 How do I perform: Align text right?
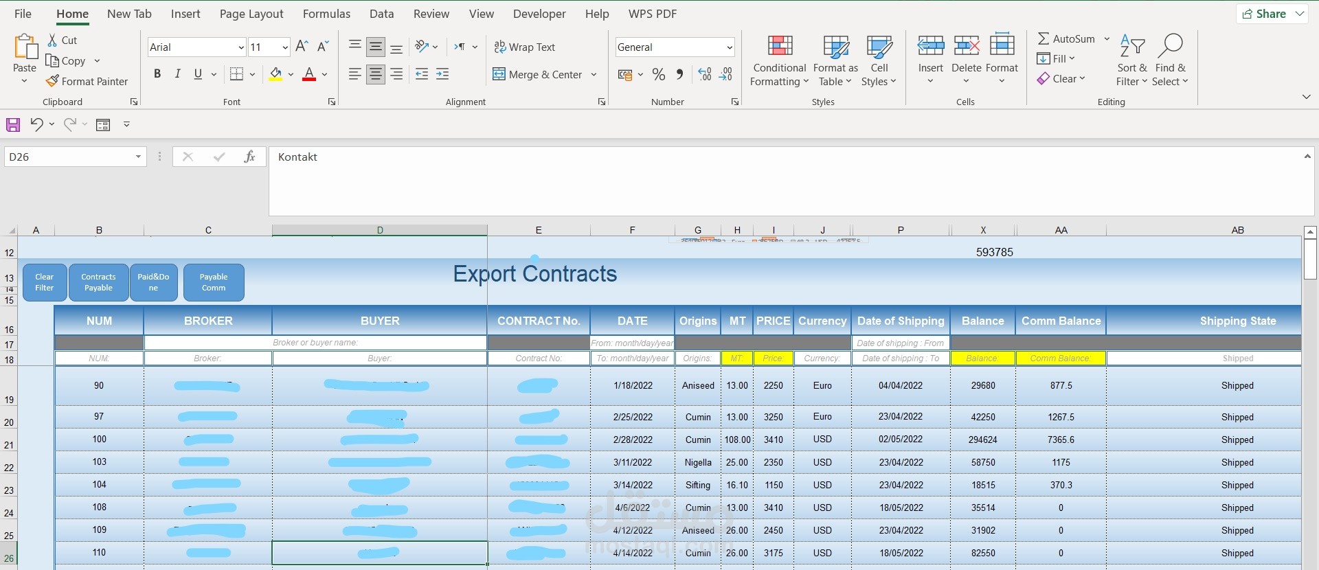(396, 74)
